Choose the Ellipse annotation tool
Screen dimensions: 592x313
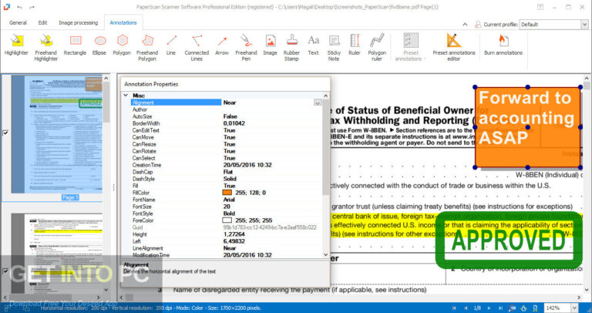[x=99, y=45]
